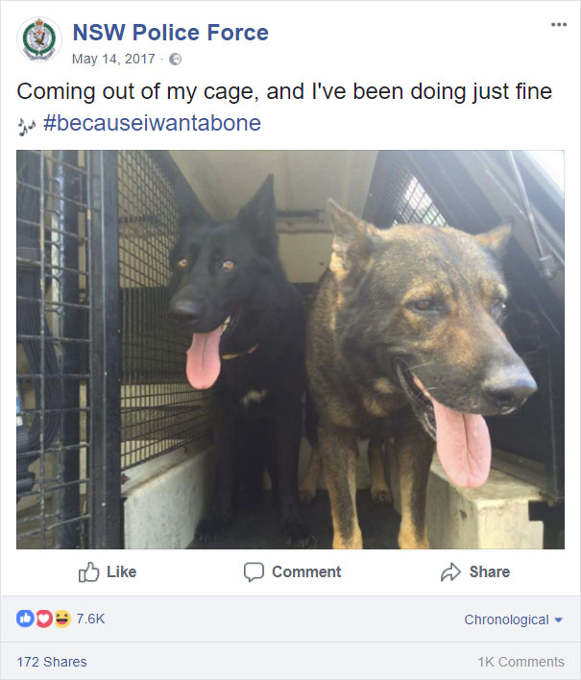Screen dimensions: 581x680
Task: Click the blue Like reaction emoji
Action: point(25,619)
